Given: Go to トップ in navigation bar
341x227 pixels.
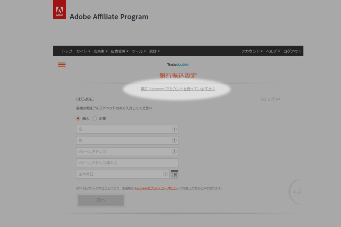Looking at the screenshot, I should (67, 51).
